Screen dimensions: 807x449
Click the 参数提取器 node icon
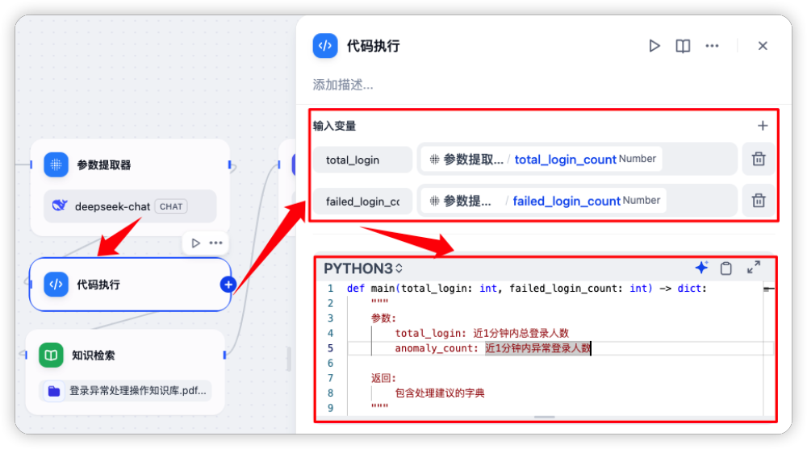pyautogui.click(x=56, y=164)
